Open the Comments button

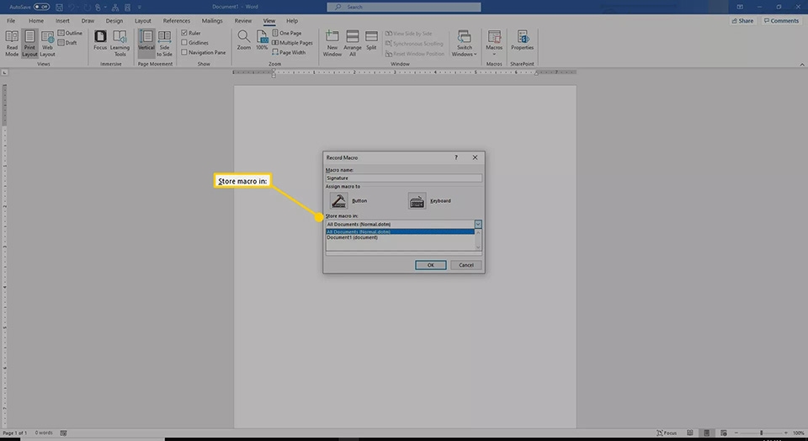tap(781, 20)
